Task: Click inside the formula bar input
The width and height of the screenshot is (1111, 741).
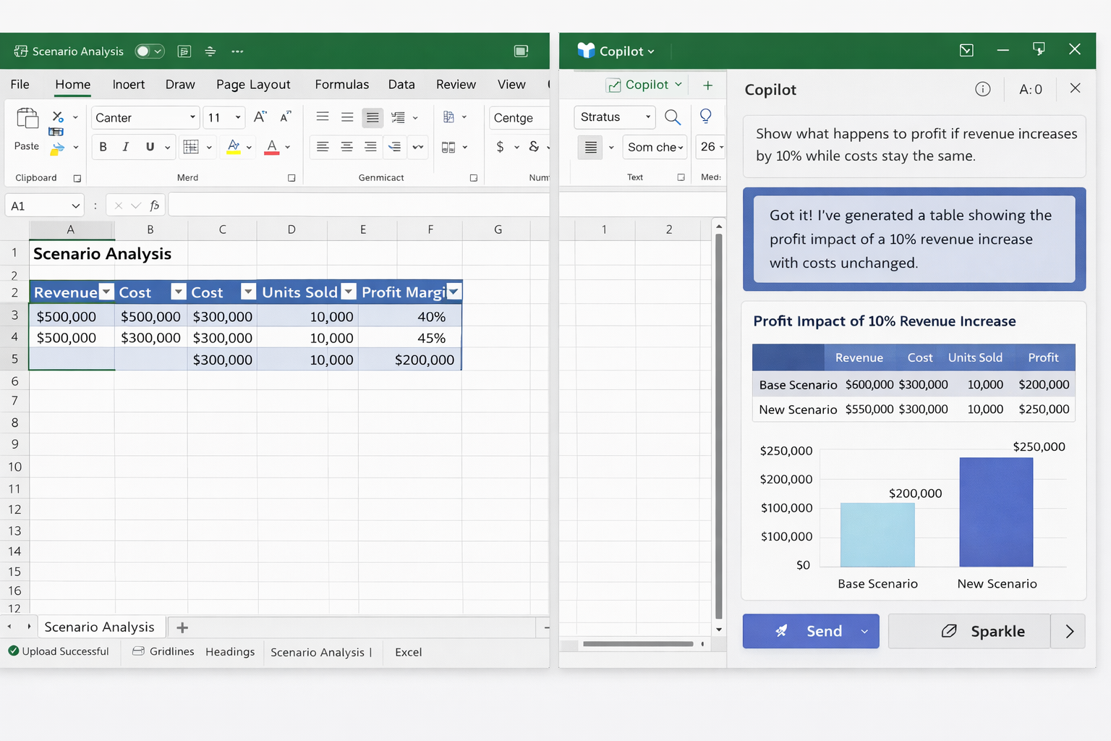Action: click(358, 206)
